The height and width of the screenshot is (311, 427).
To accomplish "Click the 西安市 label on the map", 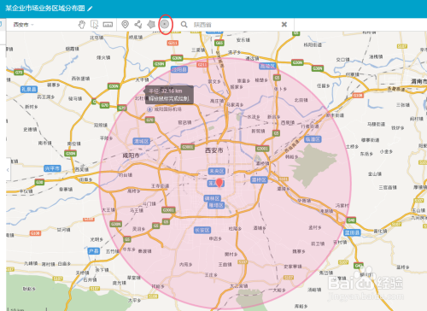I will coord(214,150).
